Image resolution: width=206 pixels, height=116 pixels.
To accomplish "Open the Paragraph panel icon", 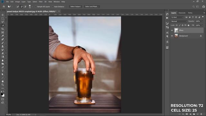I will (x=167, y=36).
